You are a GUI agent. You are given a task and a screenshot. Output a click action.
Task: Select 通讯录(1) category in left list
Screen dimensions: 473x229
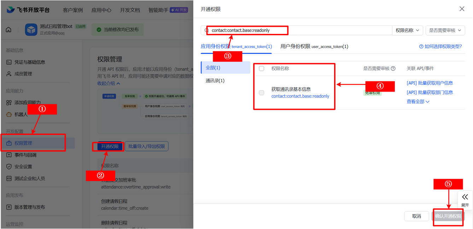pyautogui.click(x=215, y=81)
